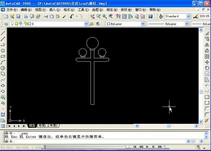211x151 pixels.
Task: Select the Array modify tool
Action: (207, 56)
